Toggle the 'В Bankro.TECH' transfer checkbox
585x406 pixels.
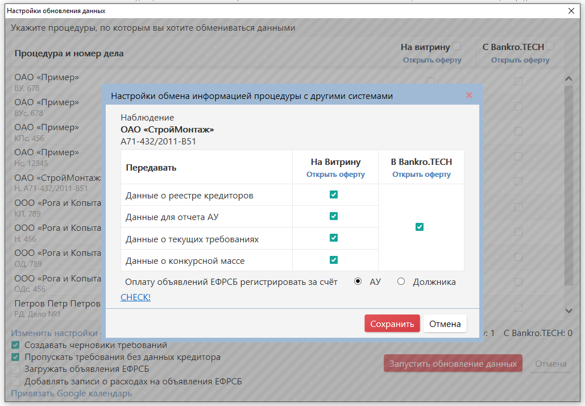[420, 227]
